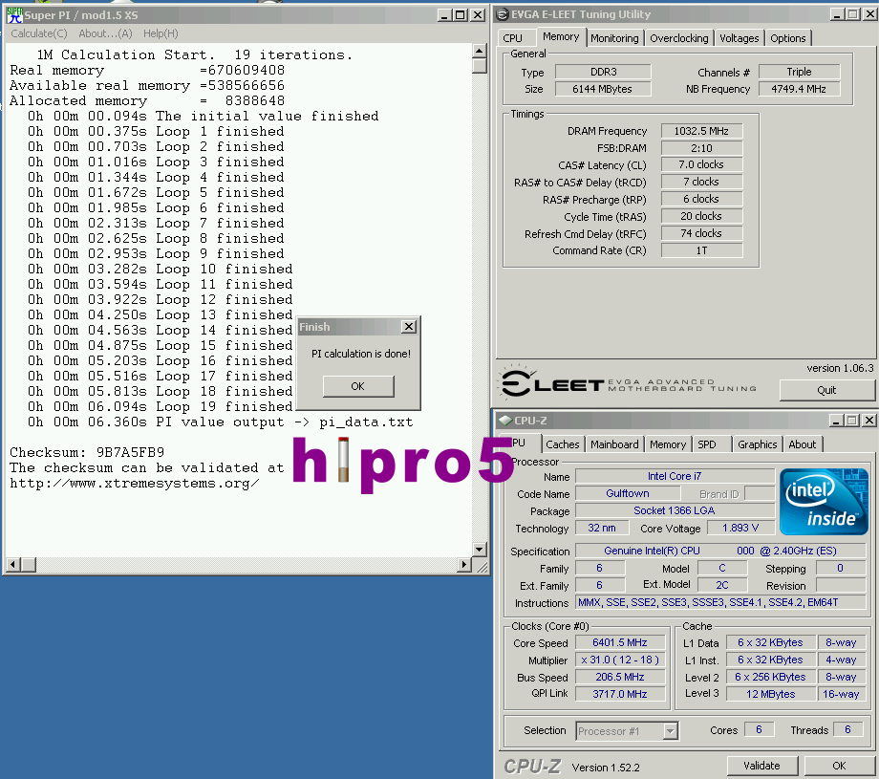This screenshot has width=879, height=779.
Task: Click the Intel inside logo in CPU-Z
Action: click(x=824, y=502)
